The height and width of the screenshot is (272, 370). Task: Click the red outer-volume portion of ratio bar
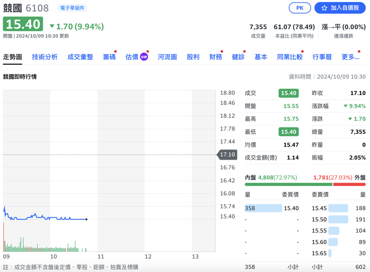click(x=350, y=184)
